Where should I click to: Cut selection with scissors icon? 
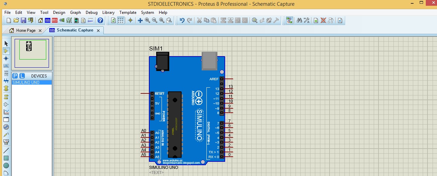[x=199, y=20]
